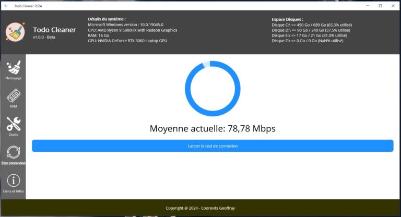Go back with the title bar arrow
Screen dimensions: 401x217
tap(6, 6)
